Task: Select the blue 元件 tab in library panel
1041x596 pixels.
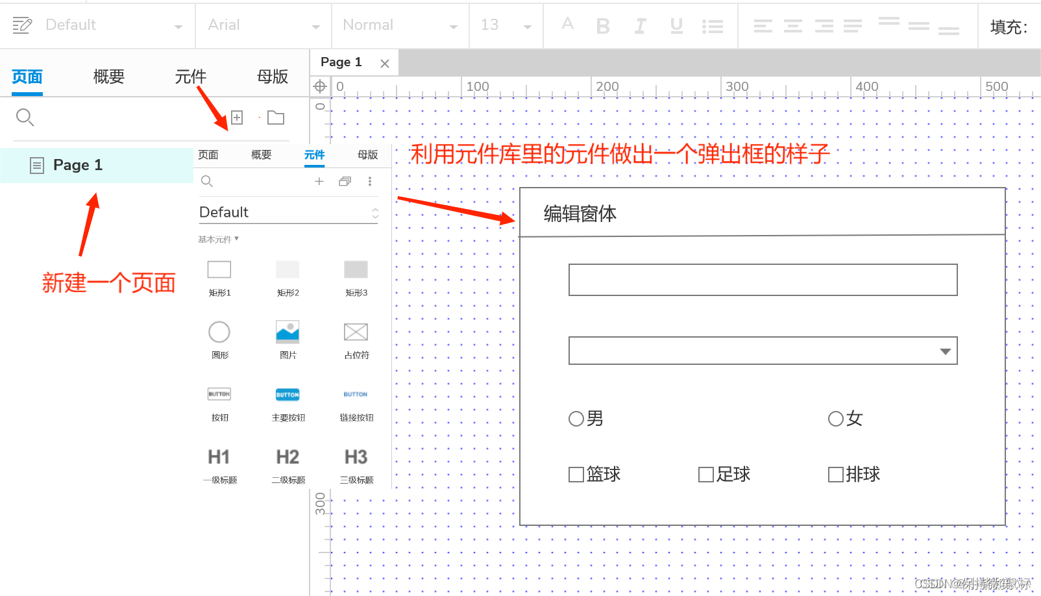Action: 314,155
